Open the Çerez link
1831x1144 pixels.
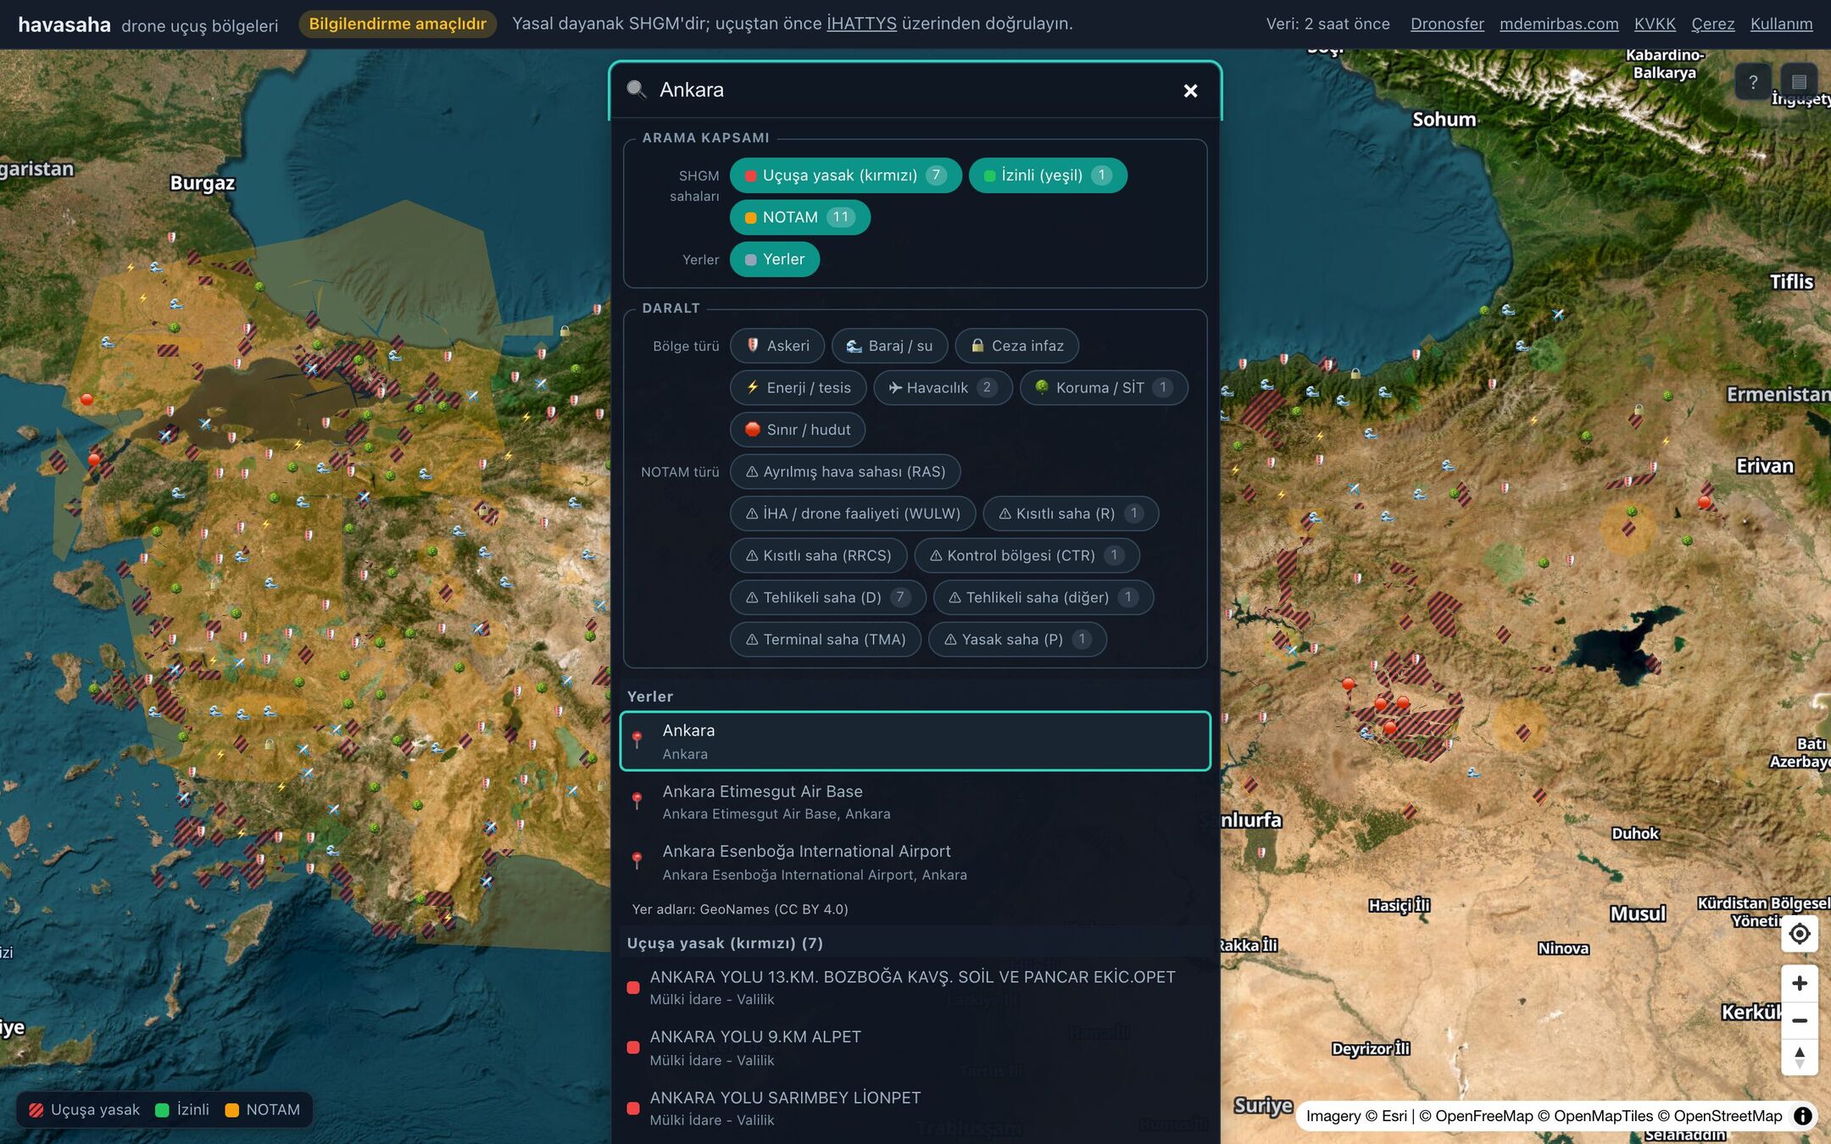1713,24
